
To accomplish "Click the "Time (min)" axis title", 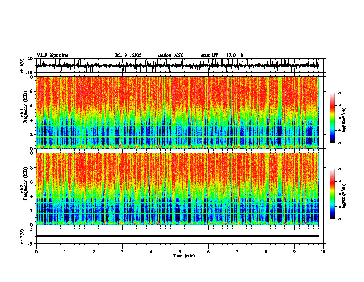I will click(184, 256).
